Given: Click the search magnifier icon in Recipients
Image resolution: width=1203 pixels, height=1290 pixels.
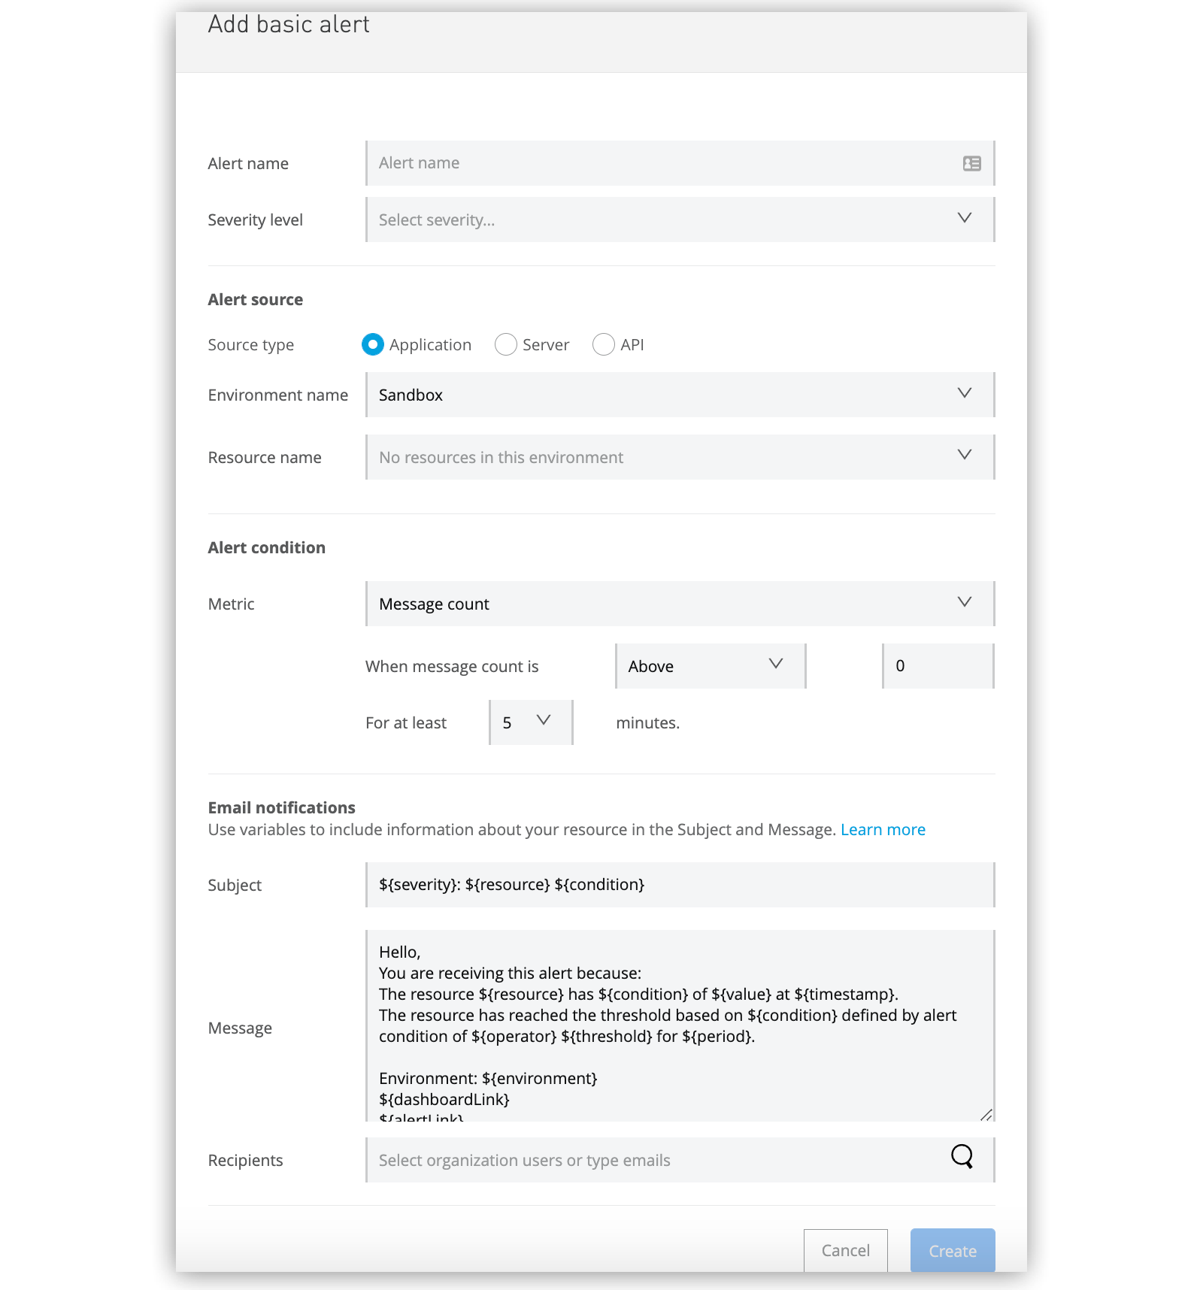Looking at the screenshot, I should [962, 1156].
